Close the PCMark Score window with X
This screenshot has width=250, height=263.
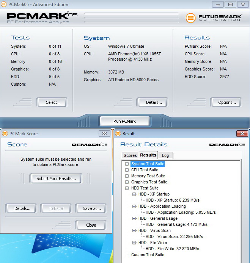[x=104, y=133]
